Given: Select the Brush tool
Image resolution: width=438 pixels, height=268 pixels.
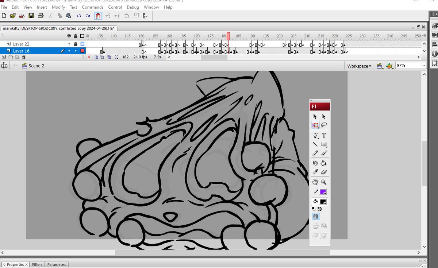Looking at the screenshot, I should [x=324, y=154].
